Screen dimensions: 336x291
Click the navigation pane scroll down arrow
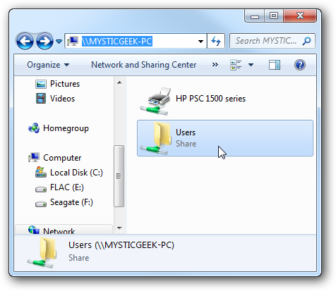pos(119,228)
